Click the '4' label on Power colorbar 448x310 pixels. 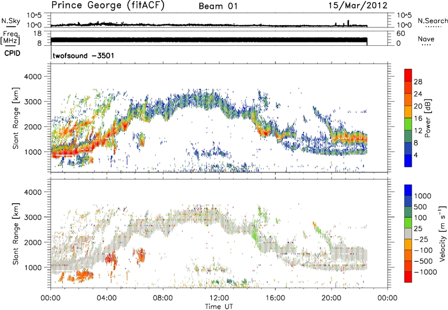point(416,155)
